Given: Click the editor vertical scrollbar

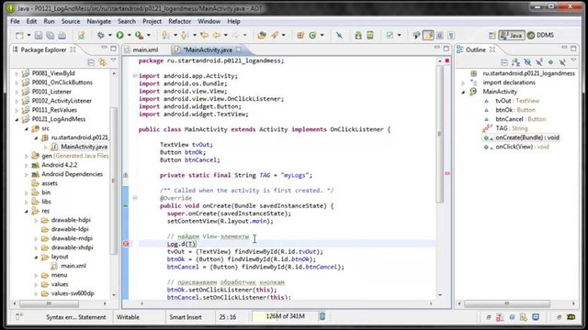Looking at the screenshot, I should click(x=439, y=134).
